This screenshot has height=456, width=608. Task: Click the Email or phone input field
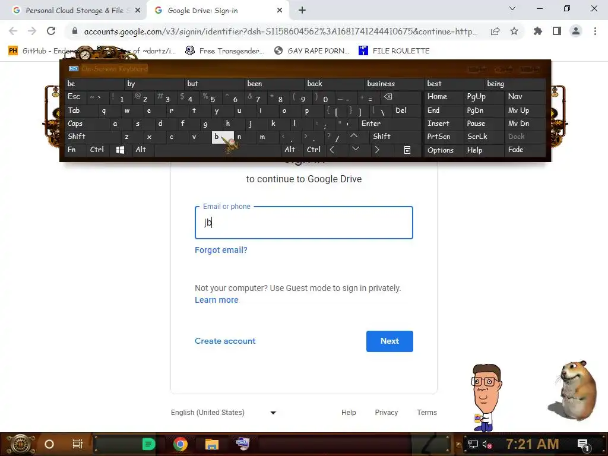tap(304, 223)
